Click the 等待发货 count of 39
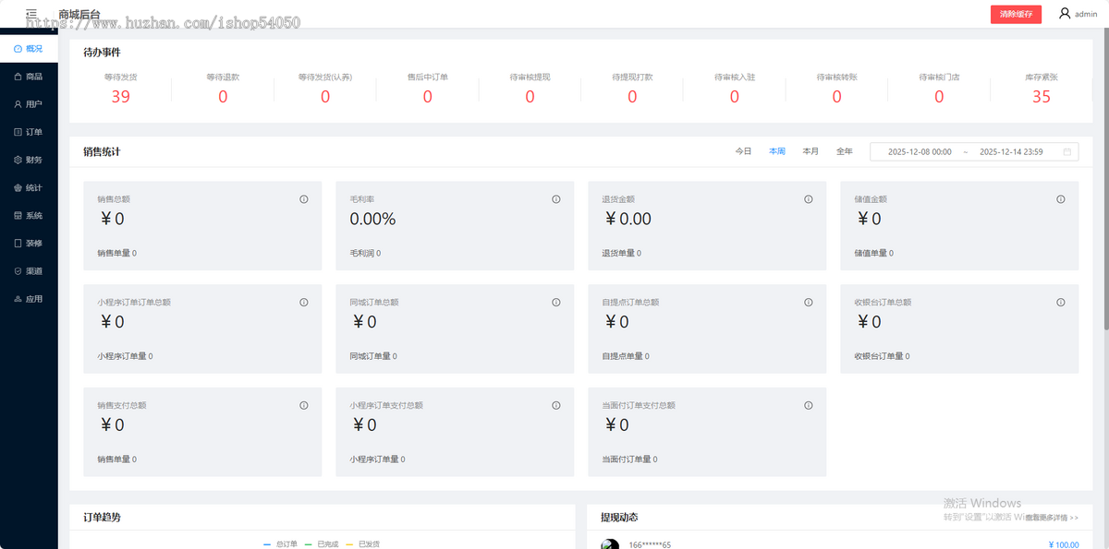Image resolution: width=1109 pixels, height=549 pixels. coord(120,97)
